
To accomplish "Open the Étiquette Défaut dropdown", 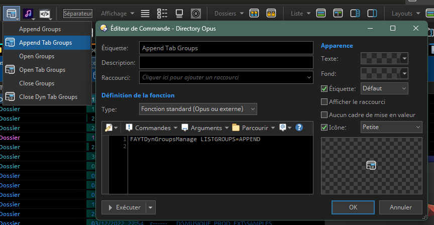I will click(x=384, y=88).
